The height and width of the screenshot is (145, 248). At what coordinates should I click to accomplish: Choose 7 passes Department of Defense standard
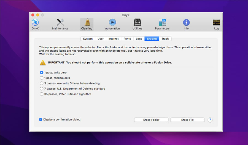click(41, 89)
